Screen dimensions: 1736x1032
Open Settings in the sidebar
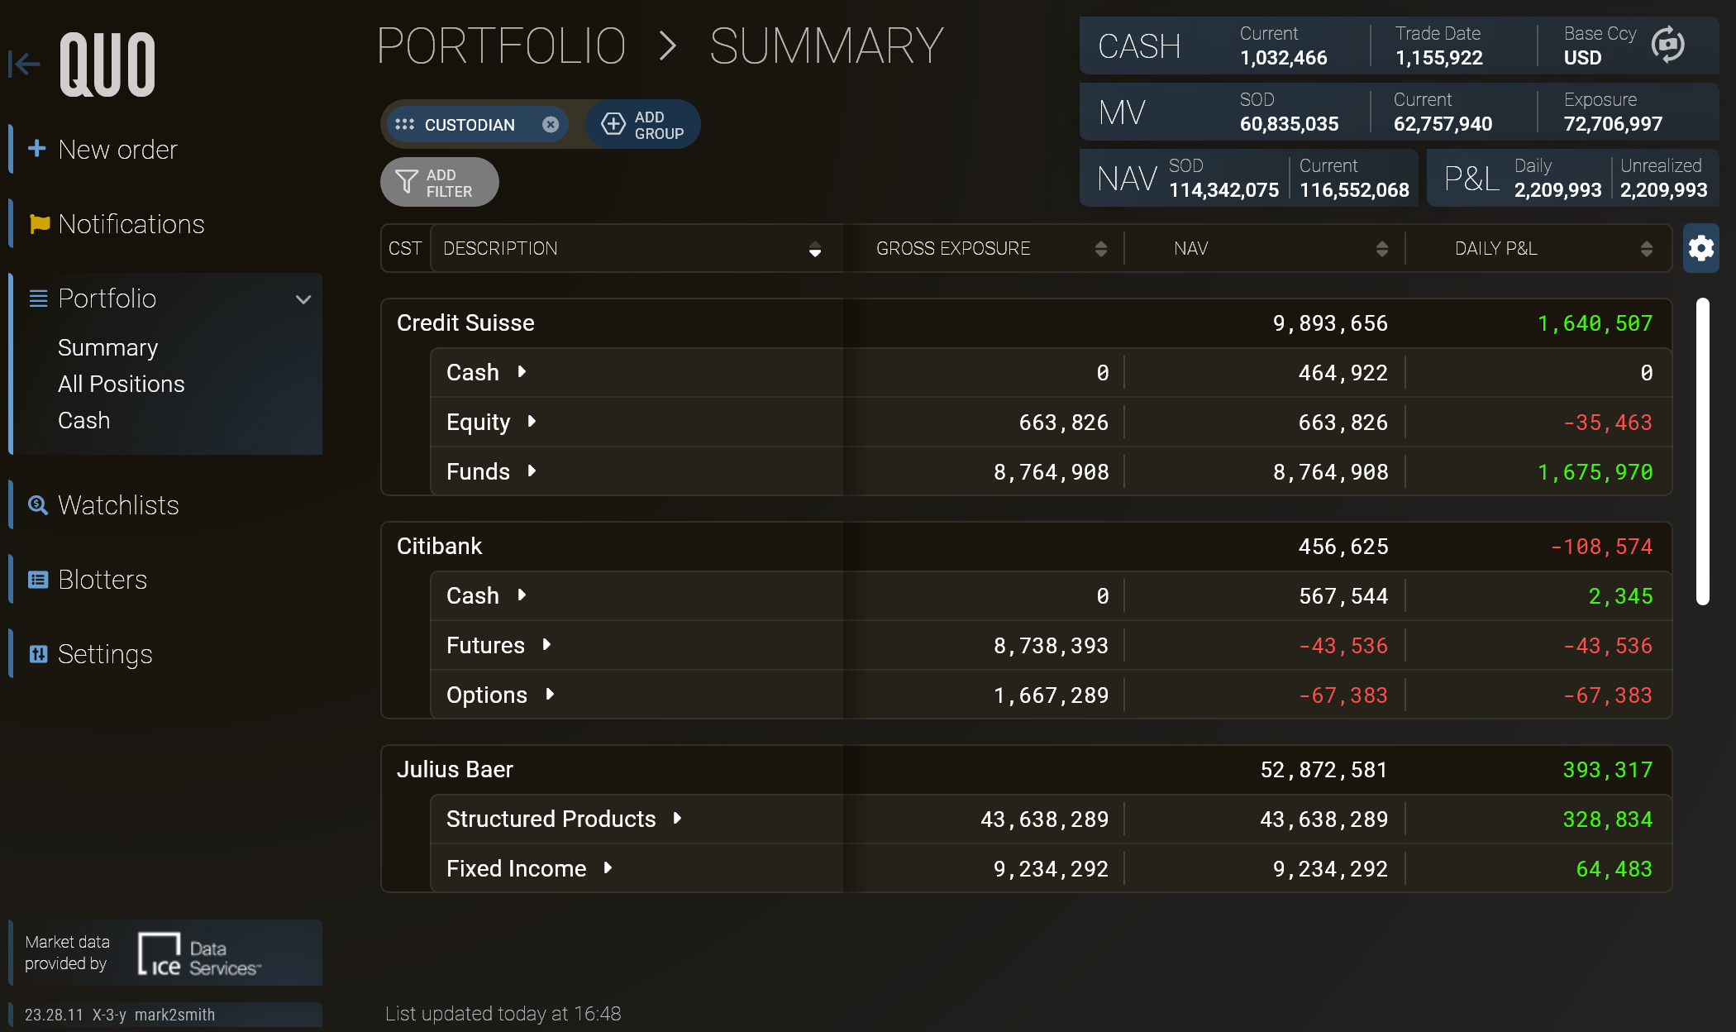tap(105, 654)
